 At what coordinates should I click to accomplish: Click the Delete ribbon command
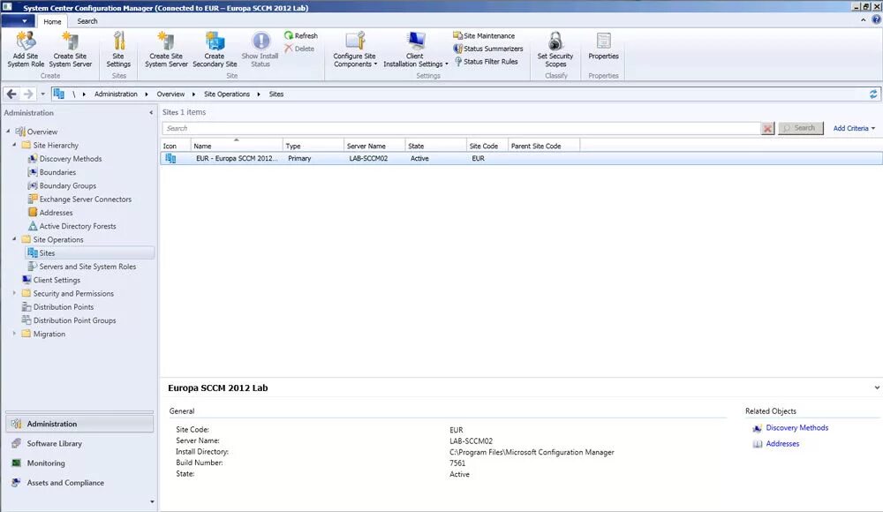pyautogui.click(x=299, y=49)
